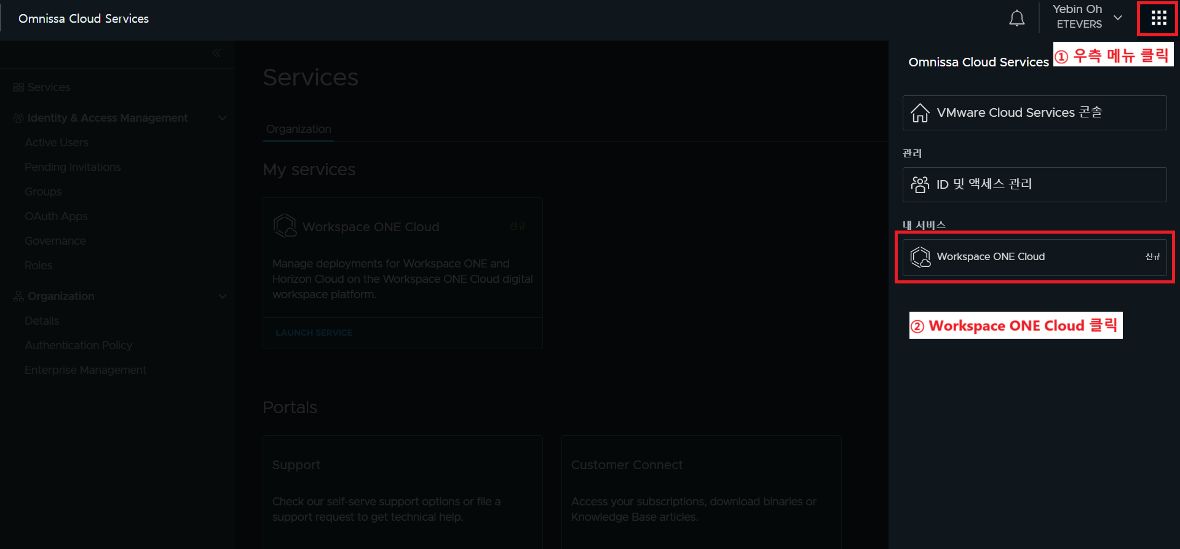Open the Authentication Policy page
The height and width of the screenshot is (549, 1180).
pos(78,346)
